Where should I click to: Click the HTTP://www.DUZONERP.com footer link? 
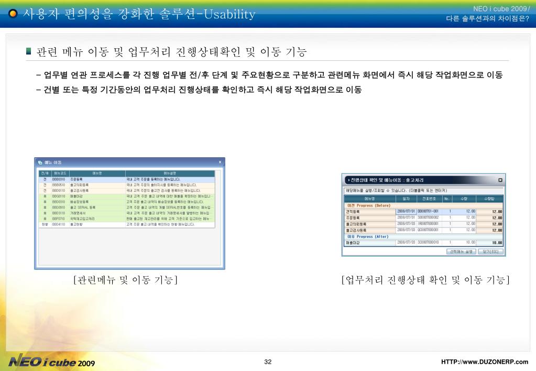(484, 362)
